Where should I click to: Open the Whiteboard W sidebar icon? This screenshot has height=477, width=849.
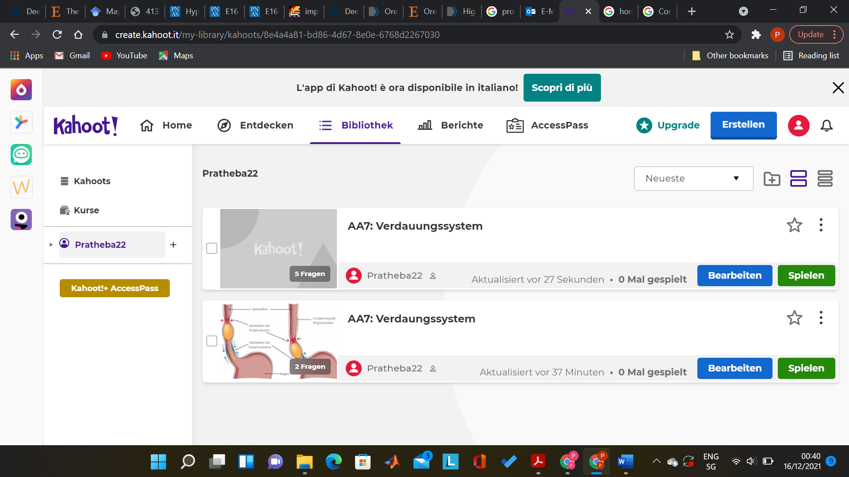point(21,187)
